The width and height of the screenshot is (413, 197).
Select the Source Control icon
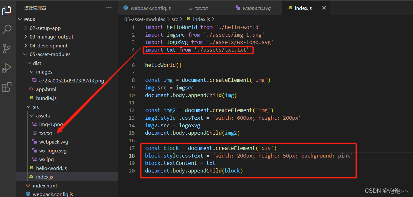tap(7, 48)
